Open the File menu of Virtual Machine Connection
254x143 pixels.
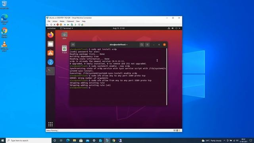pos(49,21)
